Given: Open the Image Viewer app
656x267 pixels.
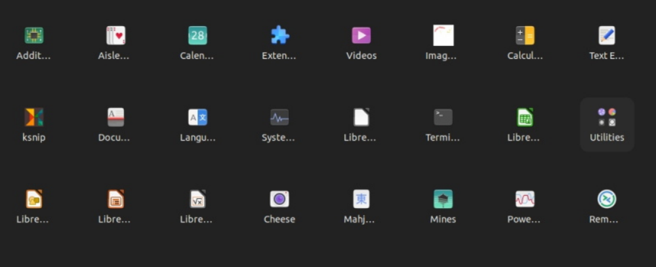Looking at the screenshot, I should (443, 35).
